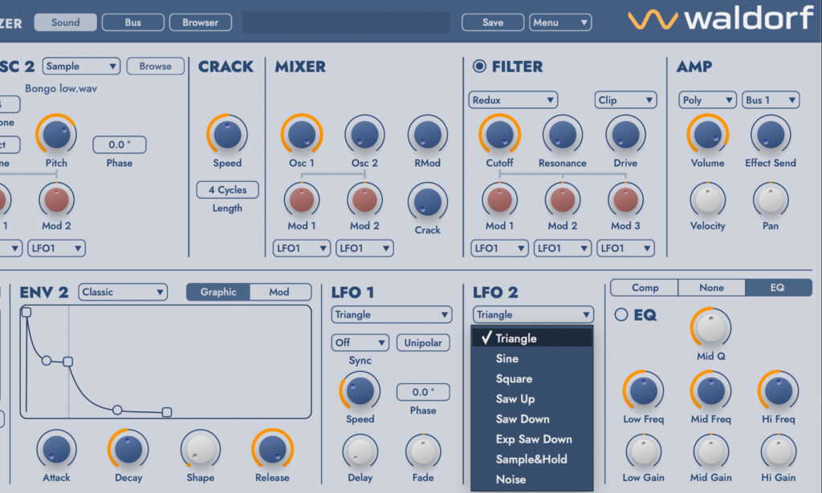Image resolution: width=822 pixels, height=493 pixels.
Task: Click the Crack Speed knob
Action: coord(227,133)
